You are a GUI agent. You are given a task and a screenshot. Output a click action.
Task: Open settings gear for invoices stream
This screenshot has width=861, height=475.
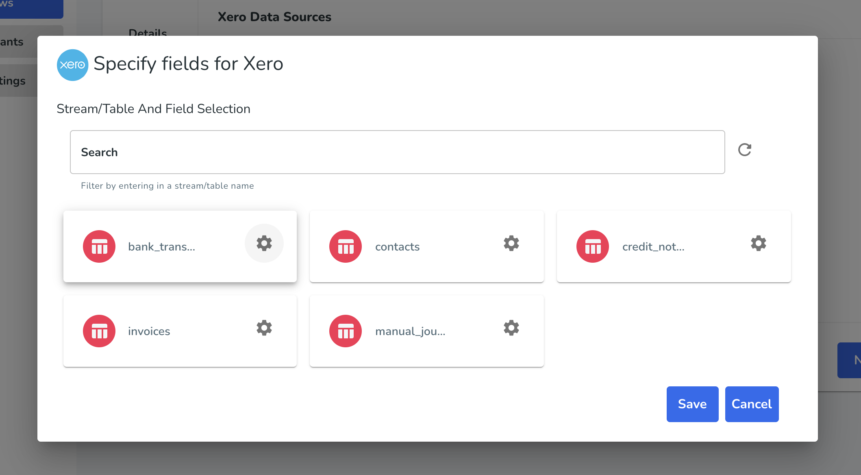[264, 328]
